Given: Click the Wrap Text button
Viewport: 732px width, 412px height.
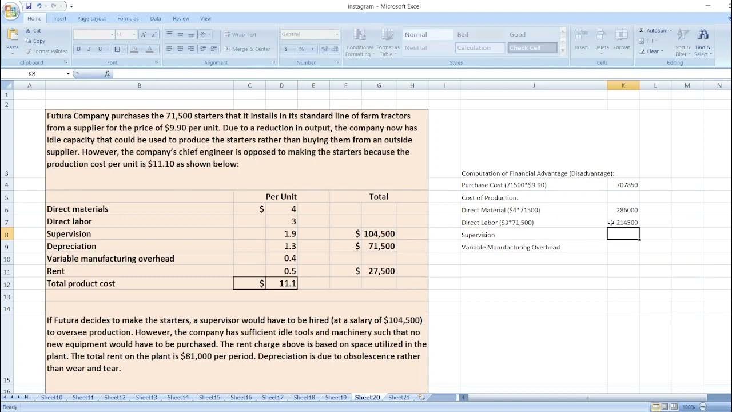Looking at the screenshot, I should click(240, 34).
